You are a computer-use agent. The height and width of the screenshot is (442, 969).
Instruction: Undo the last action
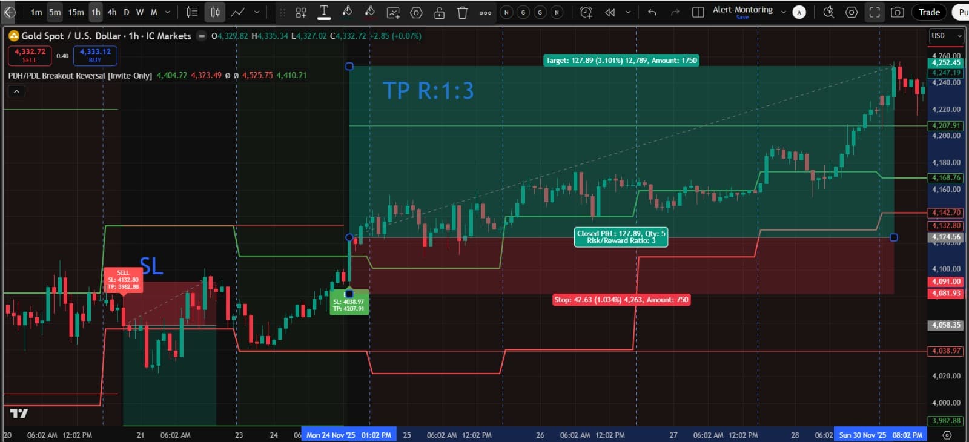tap(652, 12)
